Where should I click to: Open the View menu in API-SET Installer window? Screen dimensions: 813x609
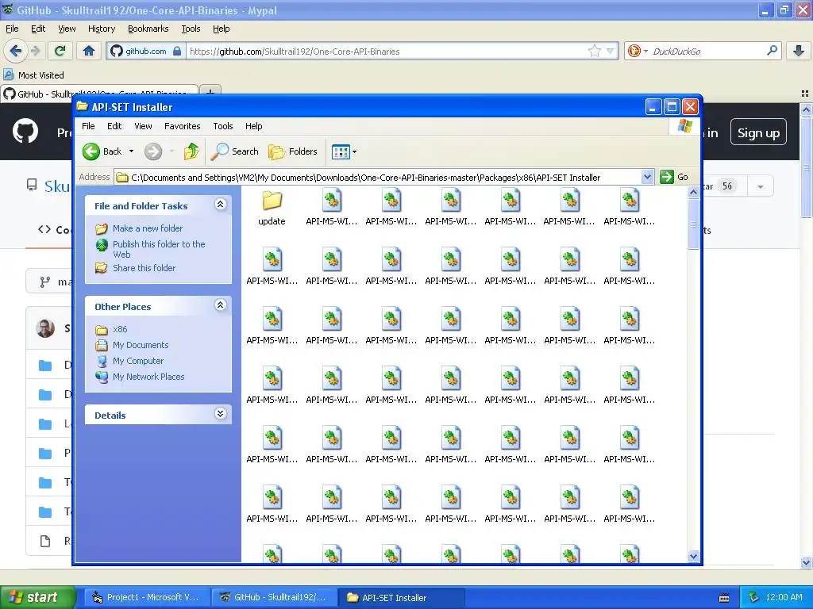(143, 126)
